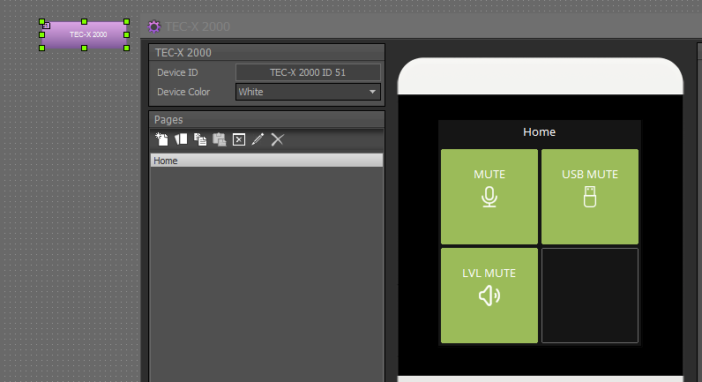Screen dimensions: 702x382
Task: Click the clear page icon with boxed X
Action: (x=239, y=139)
